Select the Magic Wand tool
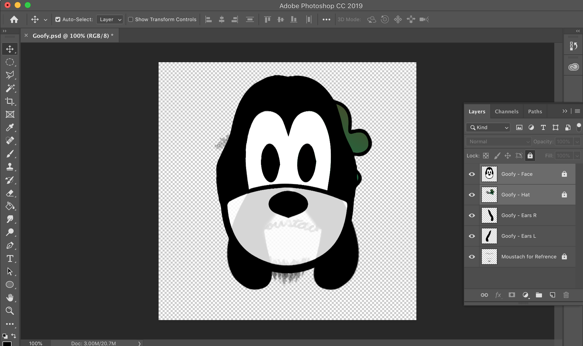 [x=10, y=88]
